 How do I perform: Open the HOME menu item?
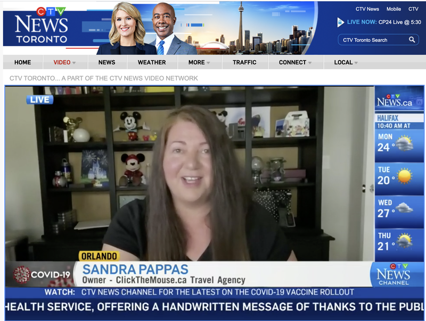pos(22,62)
